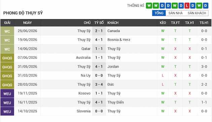
Task: Select the WC badge for 25/06/2026 match
Action: (7, 31)
